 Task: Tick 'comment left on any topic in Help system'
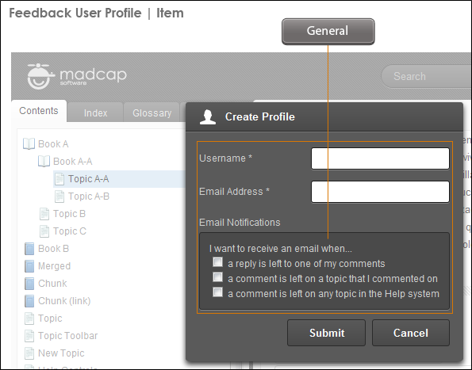[217, 292]
